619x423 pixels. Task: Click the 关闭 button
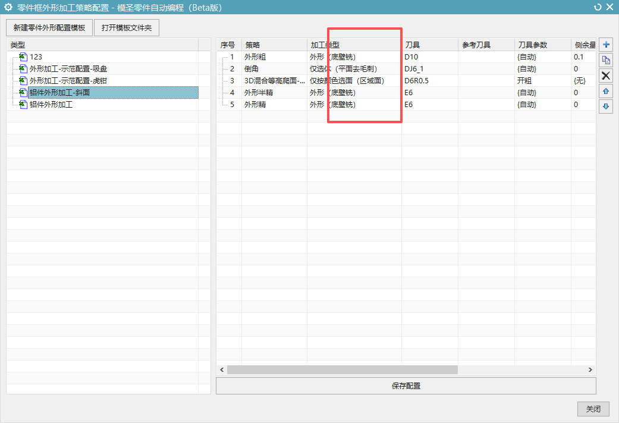[593, 409]
